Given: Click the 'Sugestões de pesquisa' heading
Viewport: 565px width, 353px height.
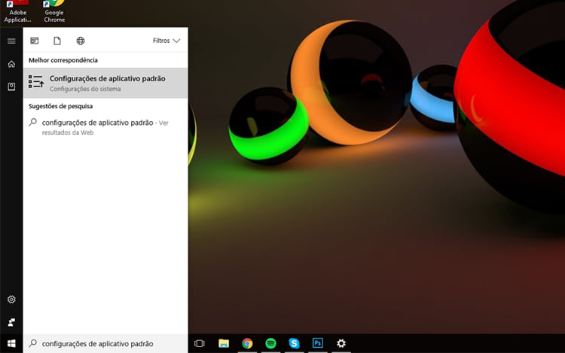Looking at the screenshot, I should pyautogui.click(x=60, y=106).
